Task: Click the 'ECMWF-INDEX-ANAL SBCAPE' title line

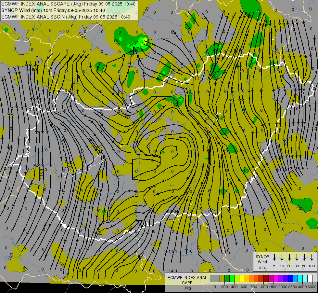Action: 68,4
